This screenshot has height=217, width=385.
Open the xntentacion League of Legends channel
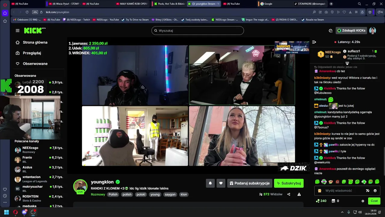39,179
